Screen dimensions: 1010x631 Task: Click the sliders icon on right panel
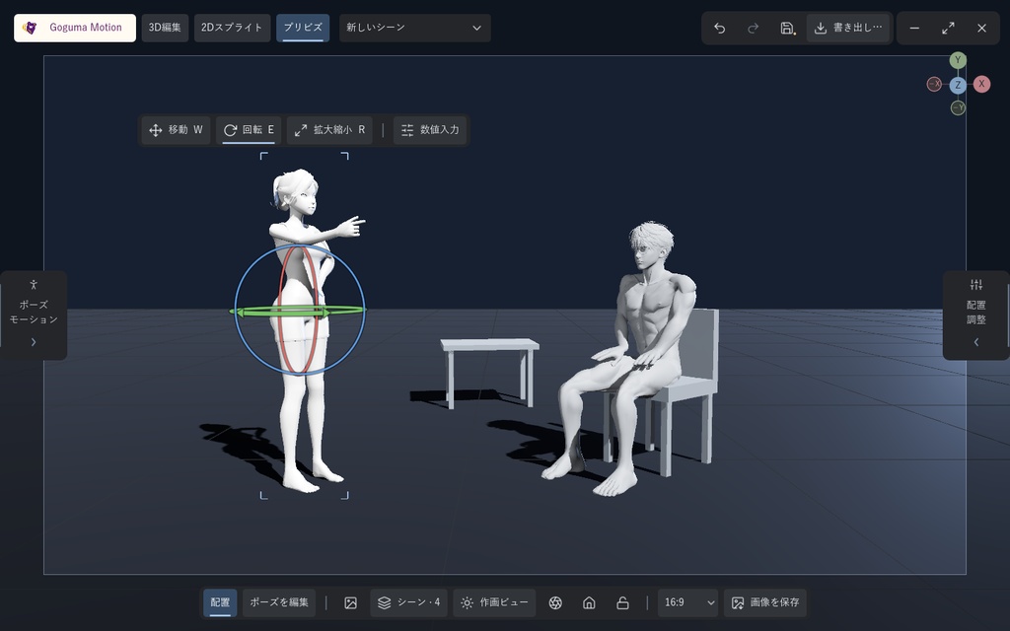(x=975, y=284)
